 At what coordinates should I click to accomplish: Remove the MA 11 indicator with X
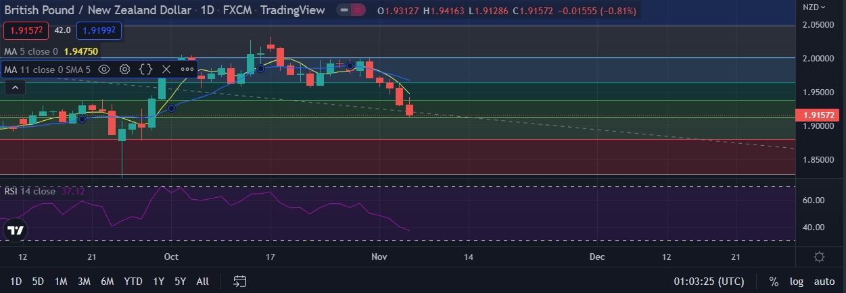[166, 69]
